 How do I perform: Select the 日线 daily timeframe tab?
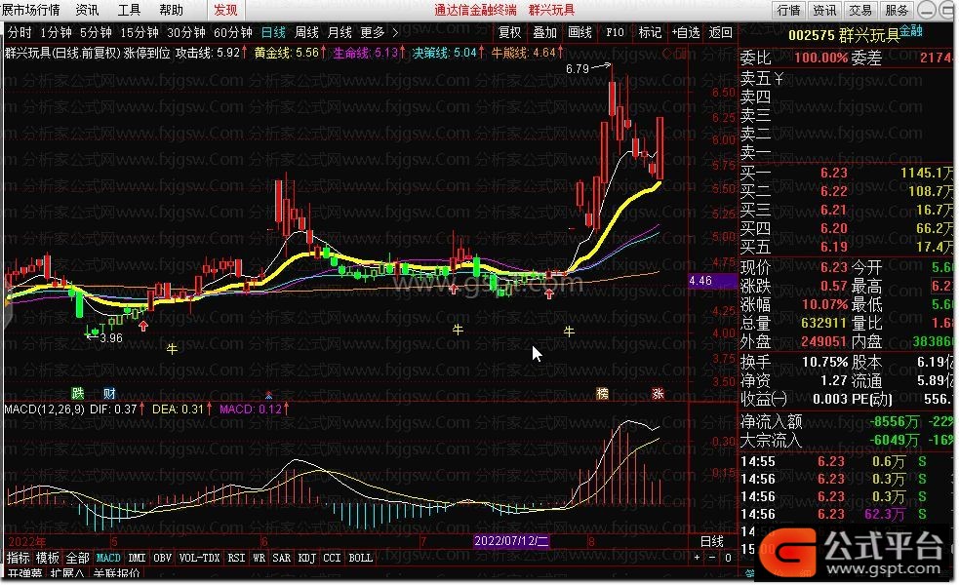(273, 32)
